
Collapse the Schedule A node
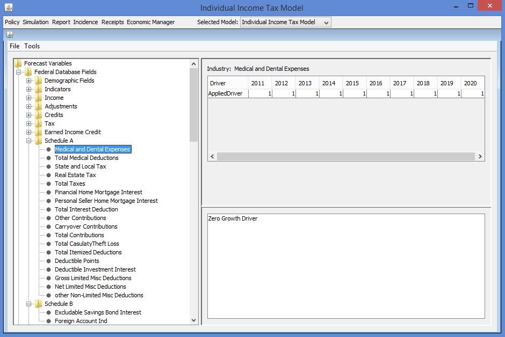[x=28, y=141]
